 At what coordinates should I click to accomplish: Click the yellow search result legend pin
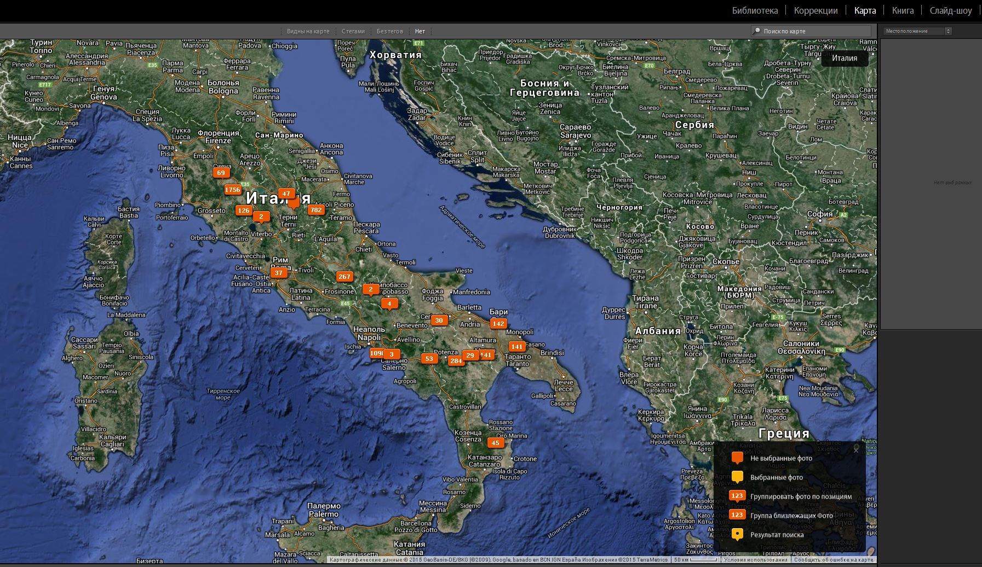738,535
